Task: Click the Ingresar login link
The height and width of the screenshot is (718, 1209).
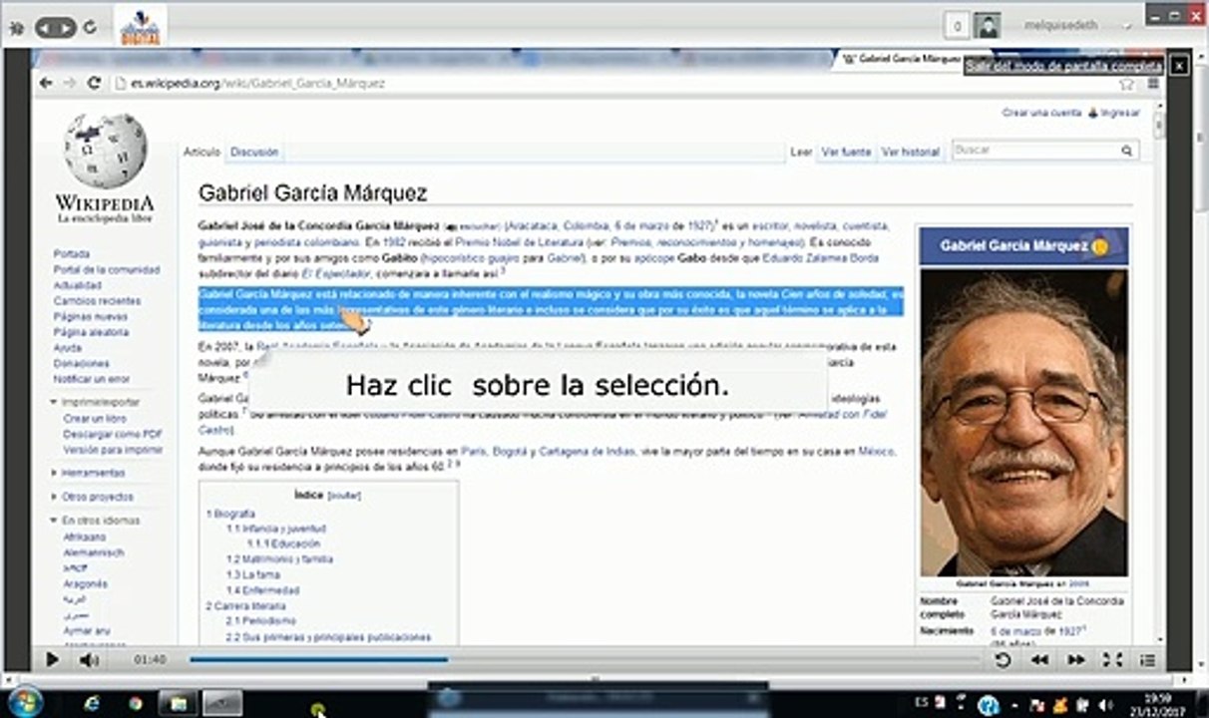Action: [1119, 113]
